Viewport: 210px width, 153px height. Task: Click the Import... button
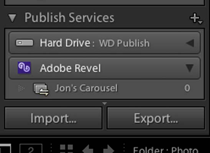[53, 118]
